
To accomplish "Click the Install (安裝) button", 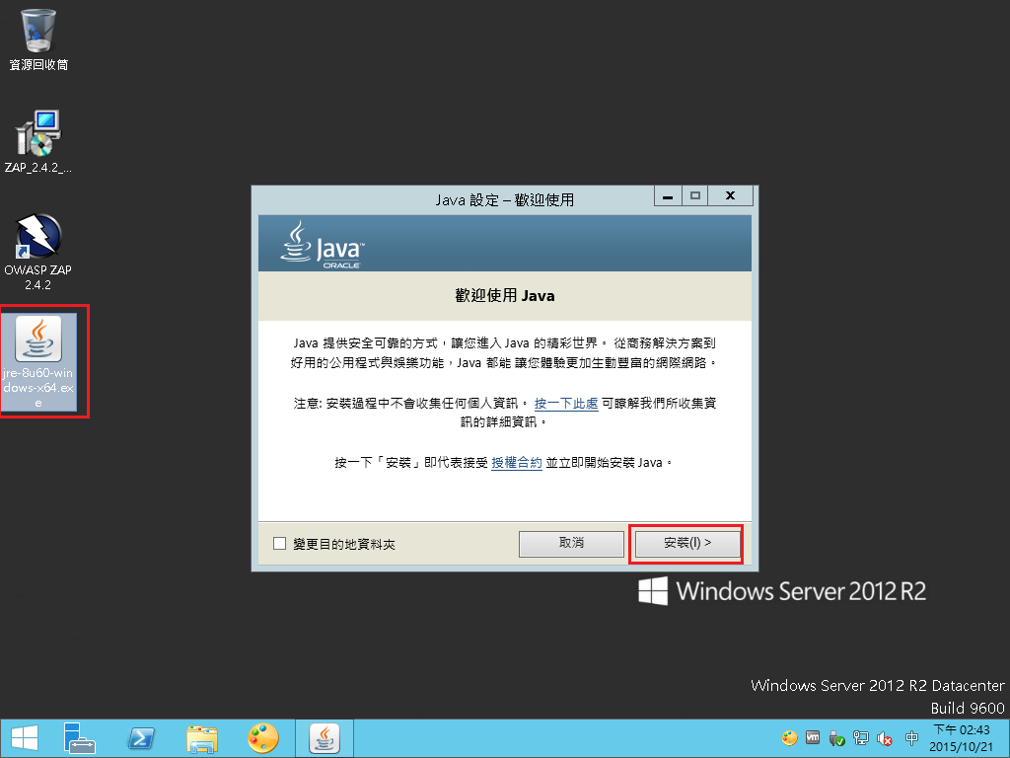I will click(686, 544).
